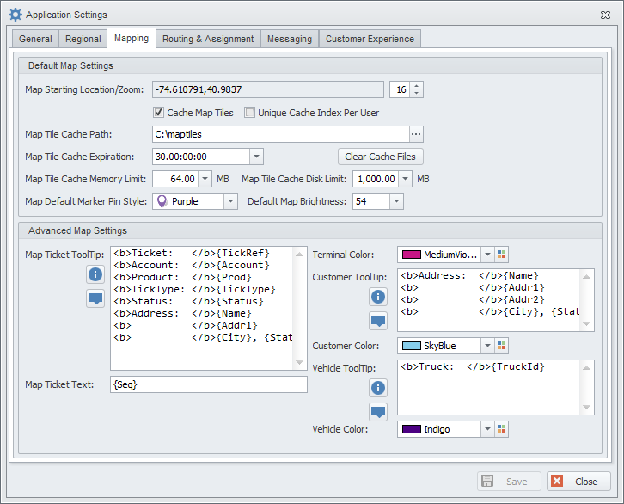624x504 pixels.
Task: Switch to the General tab
Action: click(x=35, y=39)
